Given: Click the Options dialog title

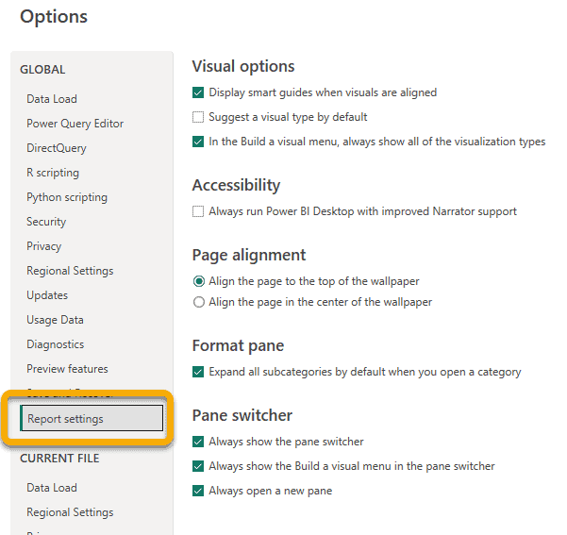Looking at the screenshot, I should [54, 17].
